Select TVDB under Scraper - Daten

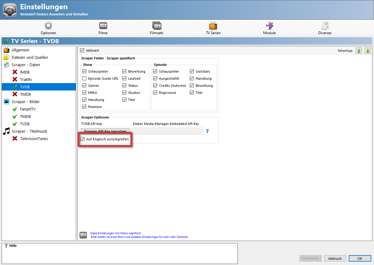coord(39,87)
